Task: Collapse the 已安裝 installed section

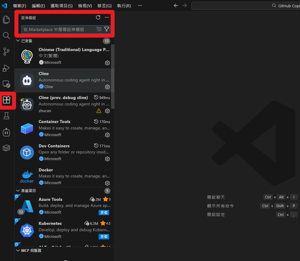Action: pyautogui.click(x=18, y=41)
